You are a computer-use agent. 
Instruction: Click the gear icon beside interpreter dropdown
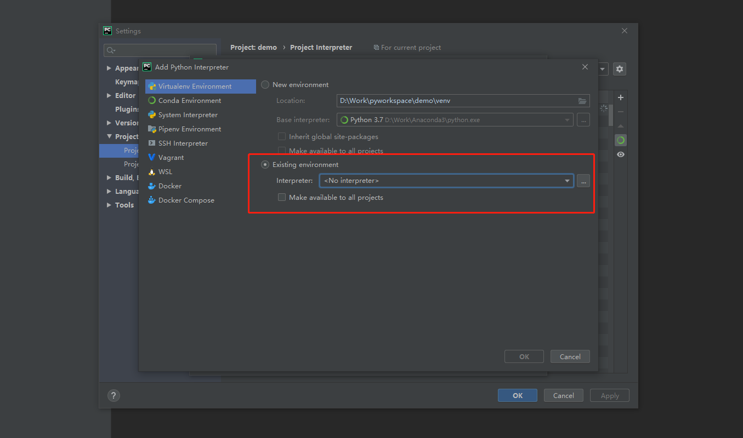(620, 69)
